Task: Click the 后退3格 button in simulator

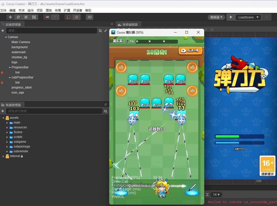Action: pos(190,51)
